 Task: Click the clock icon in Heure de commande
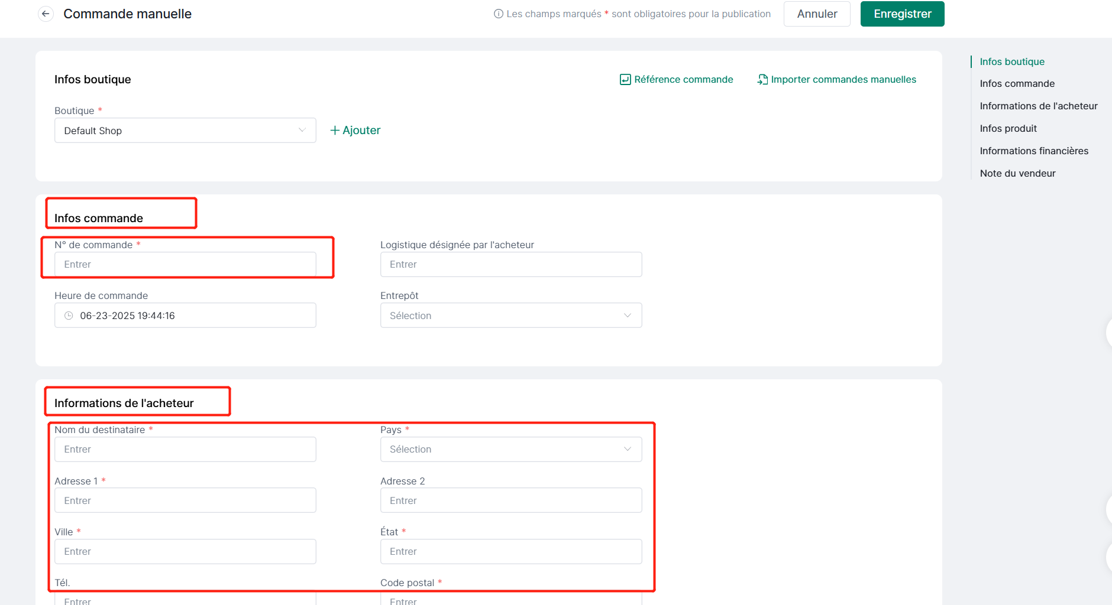(x=69, y=315)
